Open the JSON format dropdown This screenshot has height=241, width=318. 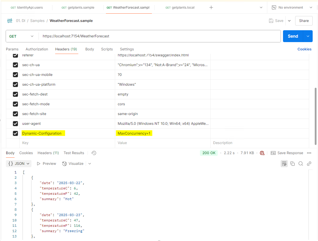click(x=19, y=164)
